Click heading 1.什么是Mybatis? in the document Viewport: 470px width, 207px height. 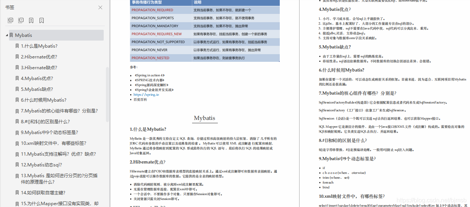(148, 129)
